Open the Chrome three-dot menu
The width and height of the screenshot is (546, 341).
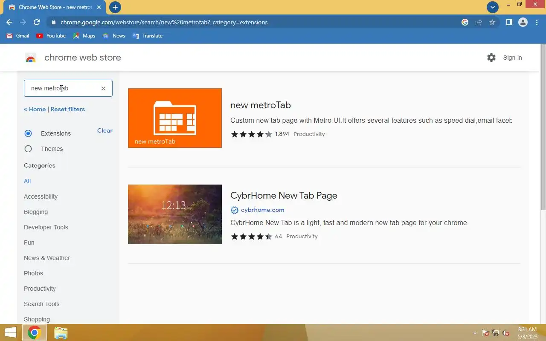coord(537,22)
